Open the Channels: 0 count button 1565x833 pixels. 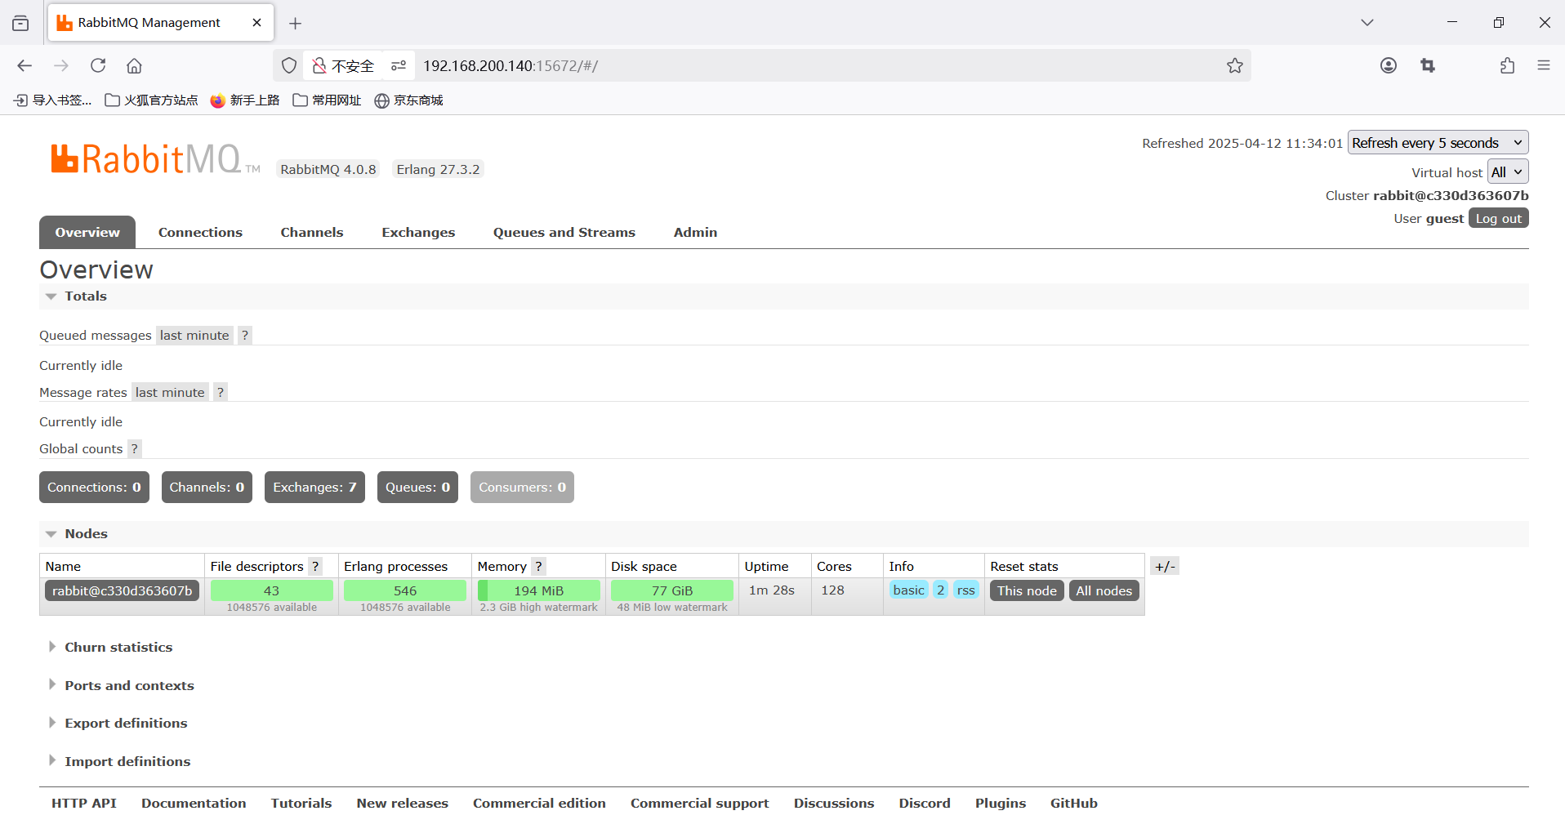coord(207,487)
